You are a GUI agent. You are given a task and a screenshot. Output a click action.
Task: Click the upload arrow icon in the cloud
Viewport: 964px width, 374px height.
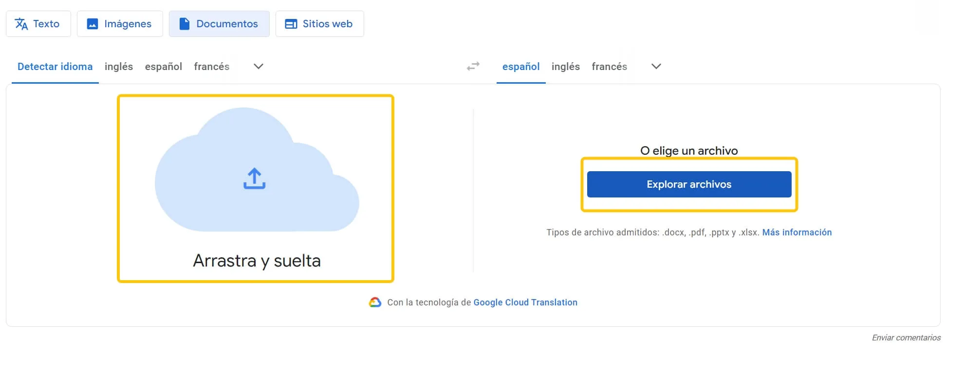point(254,178)
